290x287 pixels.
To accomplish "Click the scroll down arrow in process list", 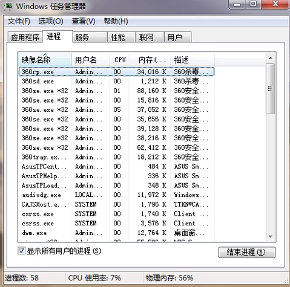I will click(x=271, y=236).
